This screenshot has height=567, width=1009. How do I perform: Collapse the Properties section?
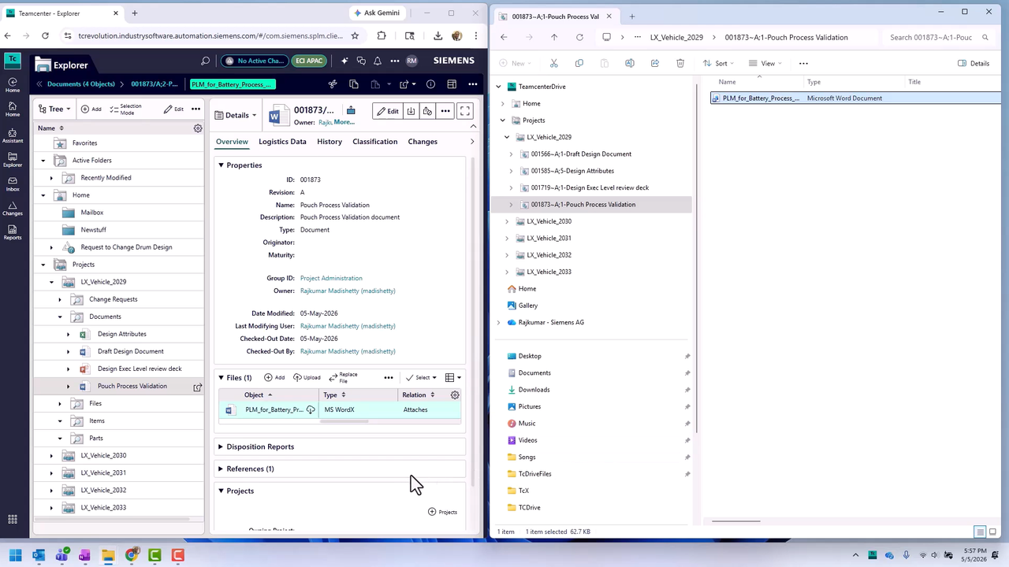222,165
